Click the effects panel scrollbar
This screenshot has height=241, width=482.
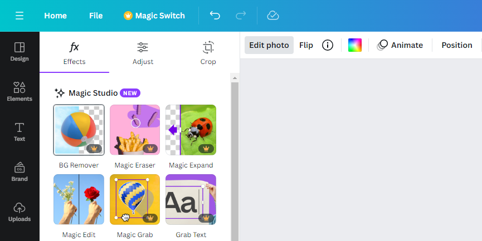pos(235,161)
